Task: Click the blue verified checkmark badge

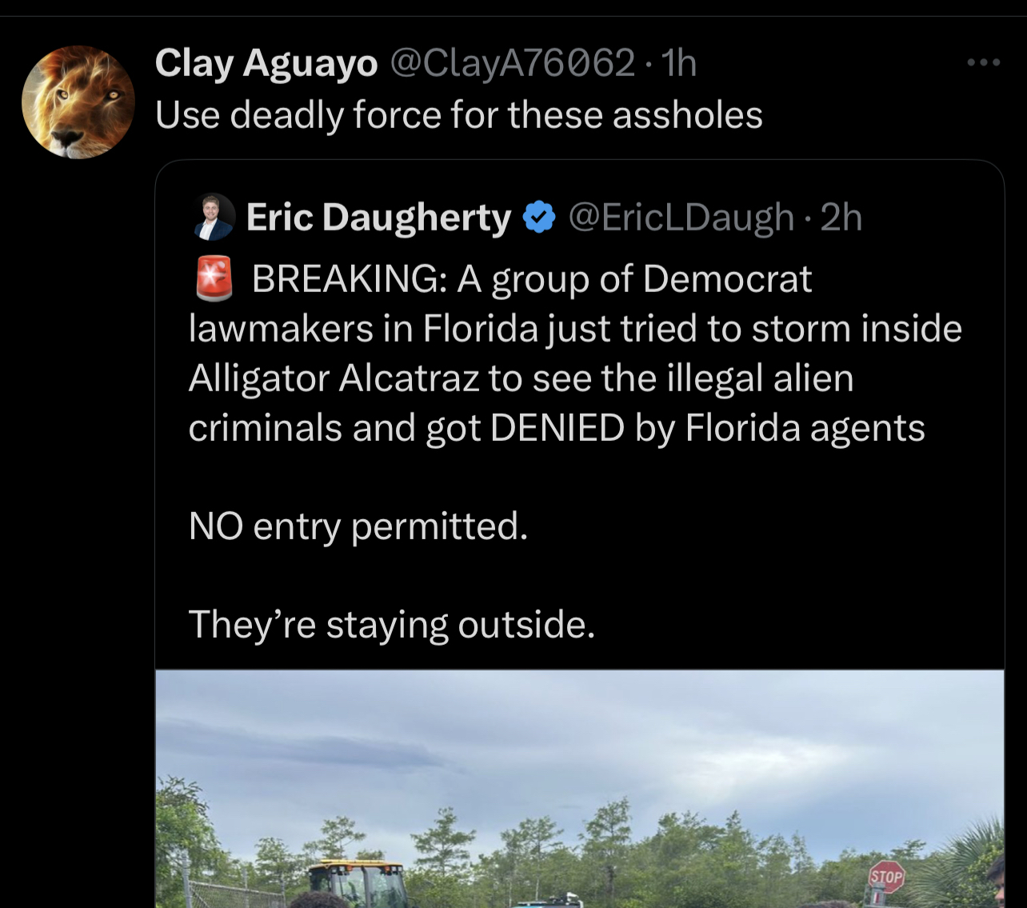Action: click(x=539, y=217)
